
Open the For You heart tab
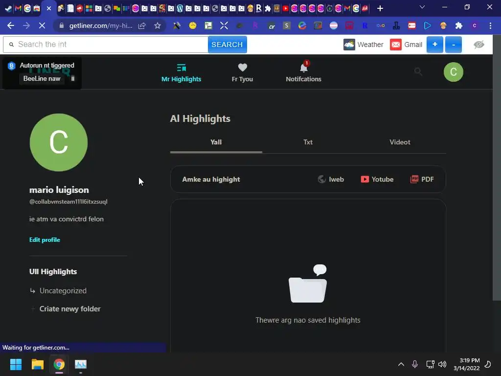click(x=242, y=73)
